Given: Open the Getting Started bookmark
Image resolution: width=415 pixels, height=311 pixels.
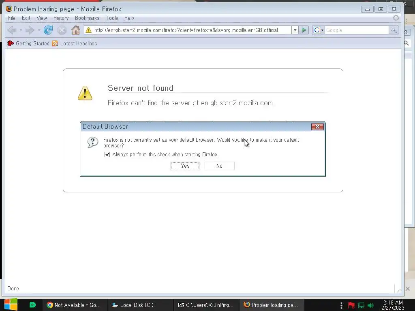Looking at the screenshot, I should pyautogui.click(x=28, y=43).
